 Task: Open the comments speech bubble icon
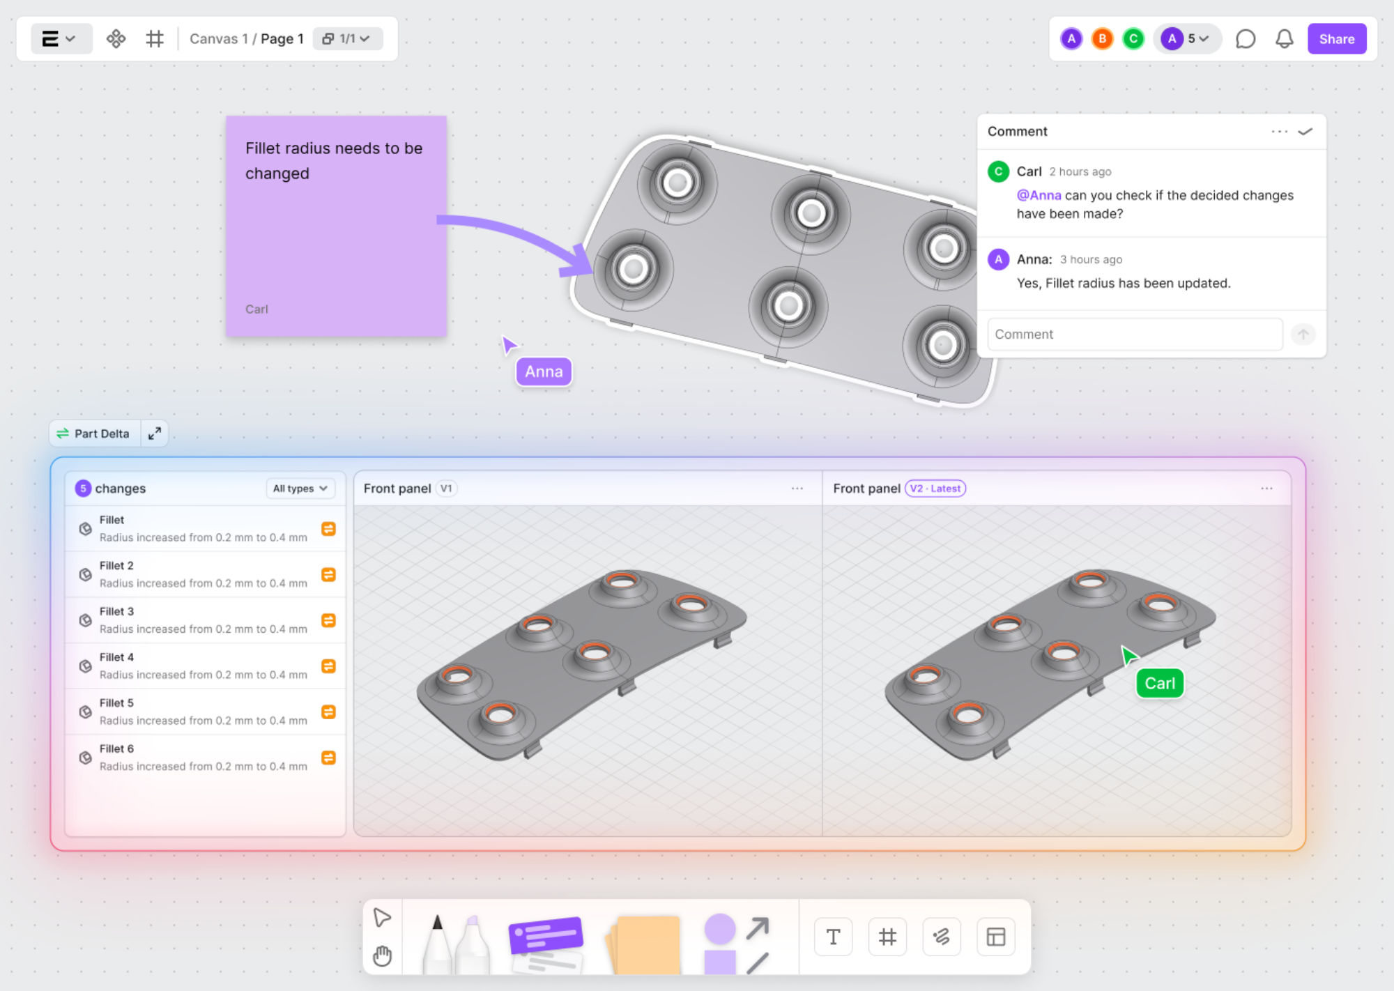(1245, 39)
